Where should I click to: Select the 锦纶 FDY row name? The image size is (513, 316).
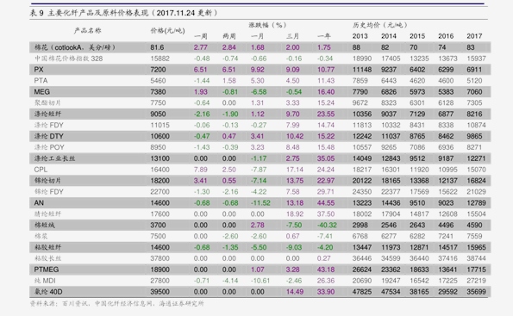(x=49, y=192)
